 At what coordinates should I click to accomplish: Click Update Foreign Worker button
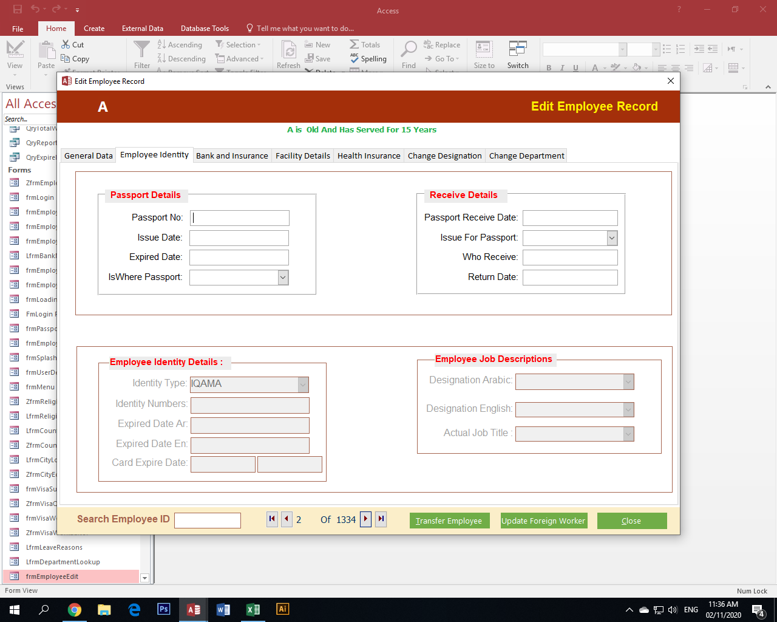pos(543,521)
